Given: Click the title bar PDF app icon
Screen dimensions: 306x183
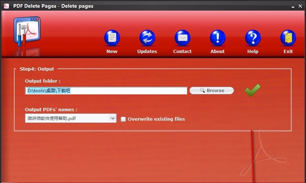Looking at the screenshot, I should (x=7, y=6).
